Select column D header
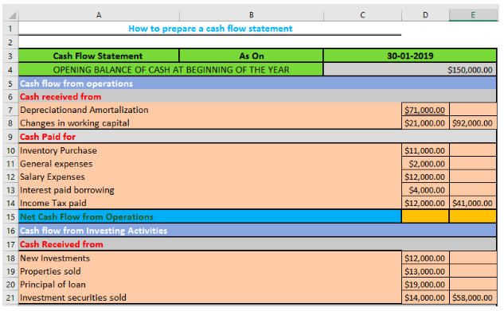 click(425, 15)
